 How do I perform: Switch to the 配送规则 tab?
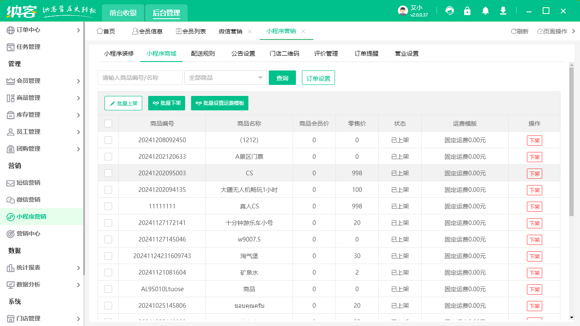pyautogui.click(x=203, y=53)
